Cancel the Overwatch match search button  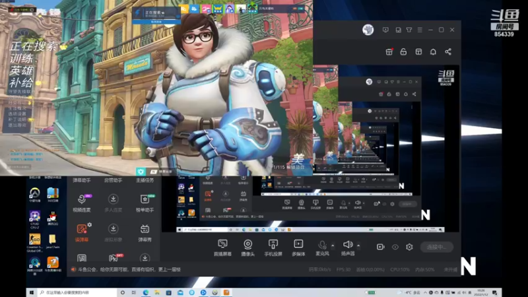[156, 22]
